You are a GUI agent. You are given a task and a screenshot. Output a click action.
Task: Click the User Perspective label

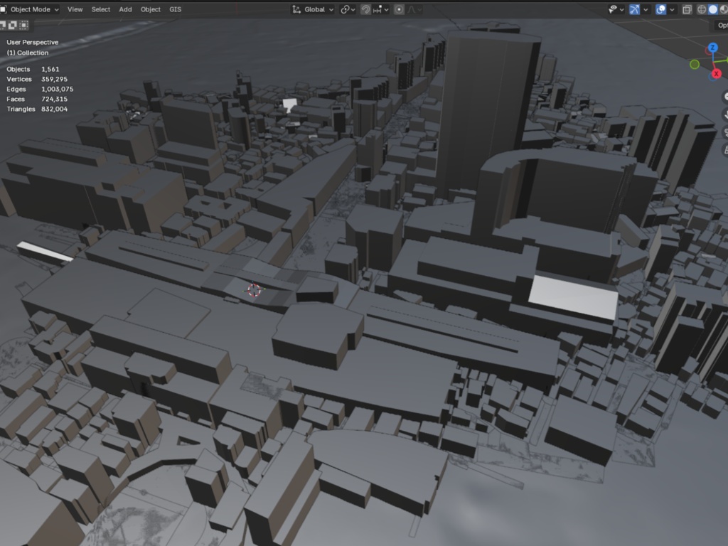33,42
